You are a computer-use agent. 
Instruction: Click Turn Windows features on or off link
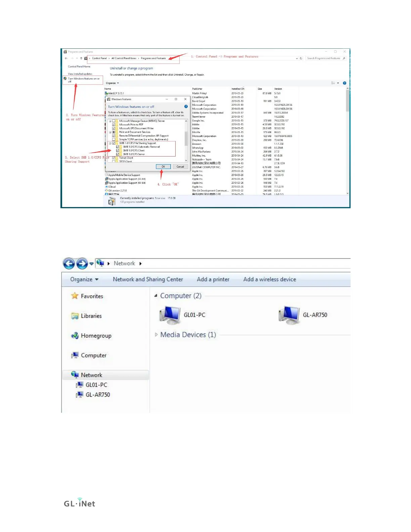(84, 80)
